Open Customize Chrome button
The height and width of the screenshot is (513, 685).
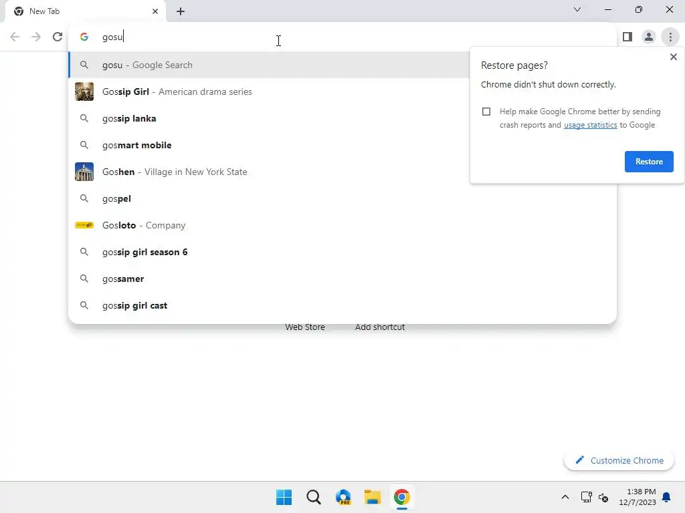click(x=619, y=460)
